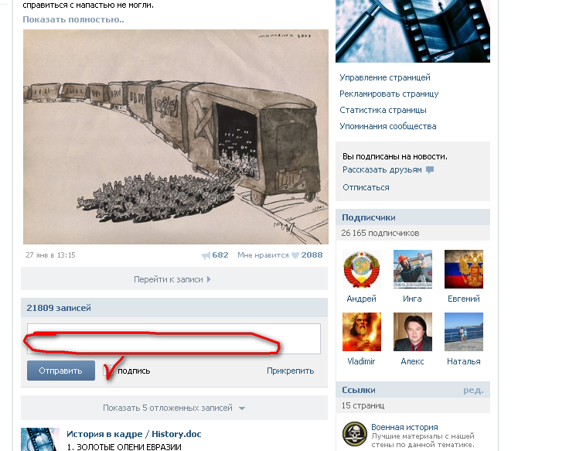Click the История в кадре / History.doc title

(134, 434)
